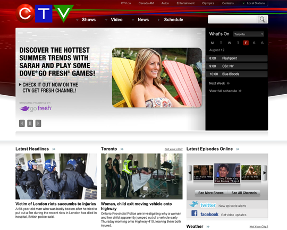The width and height of the screenshot is (287, 230).
Task: Select Saturday in What's On
Action: coord(254,43)
